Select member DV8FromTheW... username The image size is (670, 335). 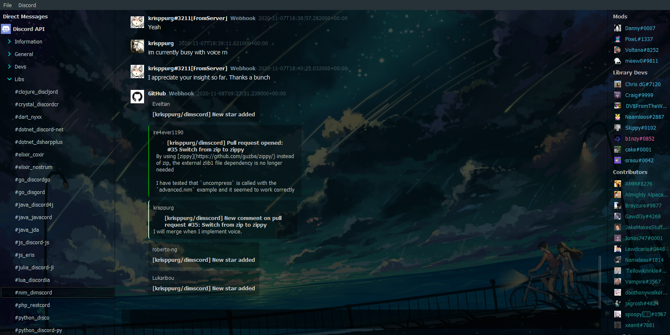tap(647, 106)
